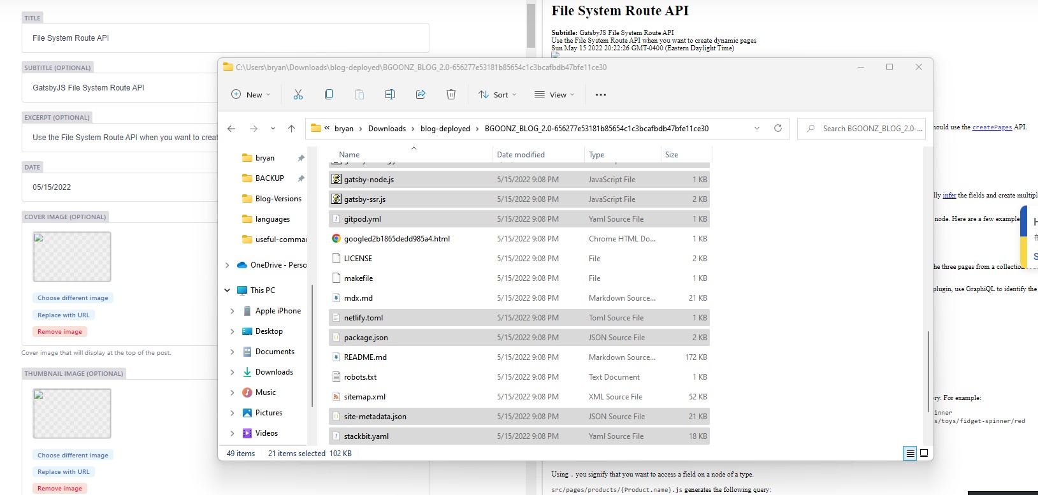Click the Pictures folder icon in sidebar
1038x495 pixels.
[x=247, y=413]
